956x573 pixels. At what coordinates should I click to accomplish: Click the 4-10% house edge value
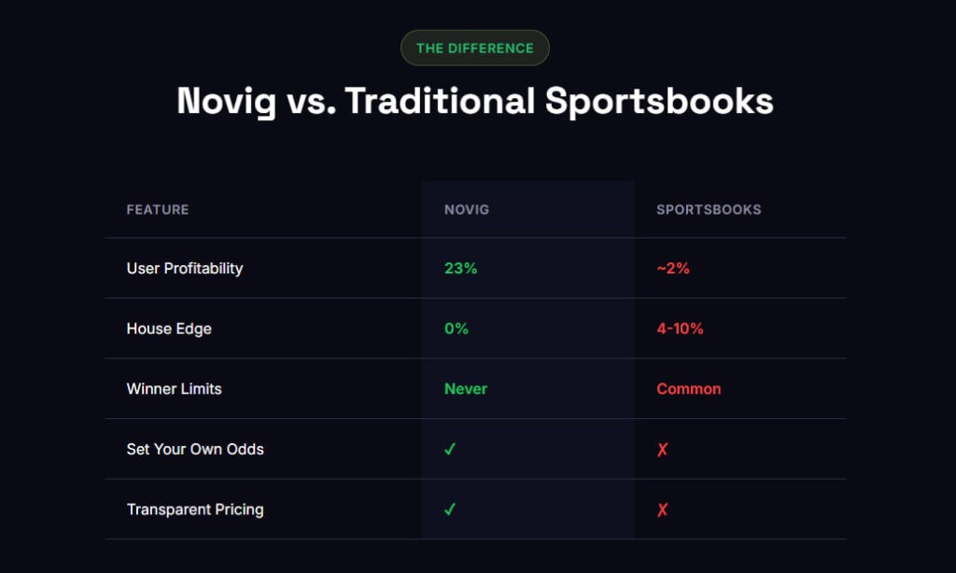tap(680, 328)
